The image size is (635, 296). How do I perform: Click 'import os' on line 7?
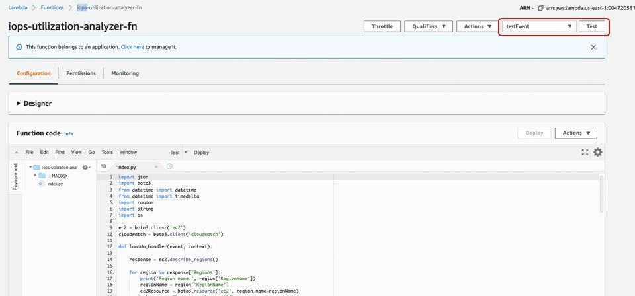(x=130, y=215)
